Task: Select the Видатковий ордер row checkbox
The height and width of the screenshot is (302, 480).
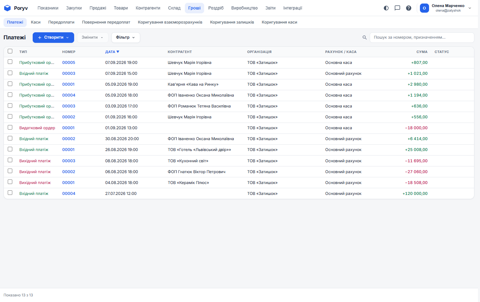Action: coord(10,127)
